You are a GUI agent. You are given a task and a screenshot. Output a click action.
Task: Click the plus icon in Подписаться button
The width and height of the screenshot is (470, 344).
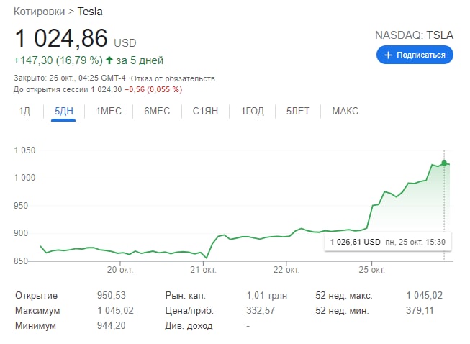[x=388, y=55]
